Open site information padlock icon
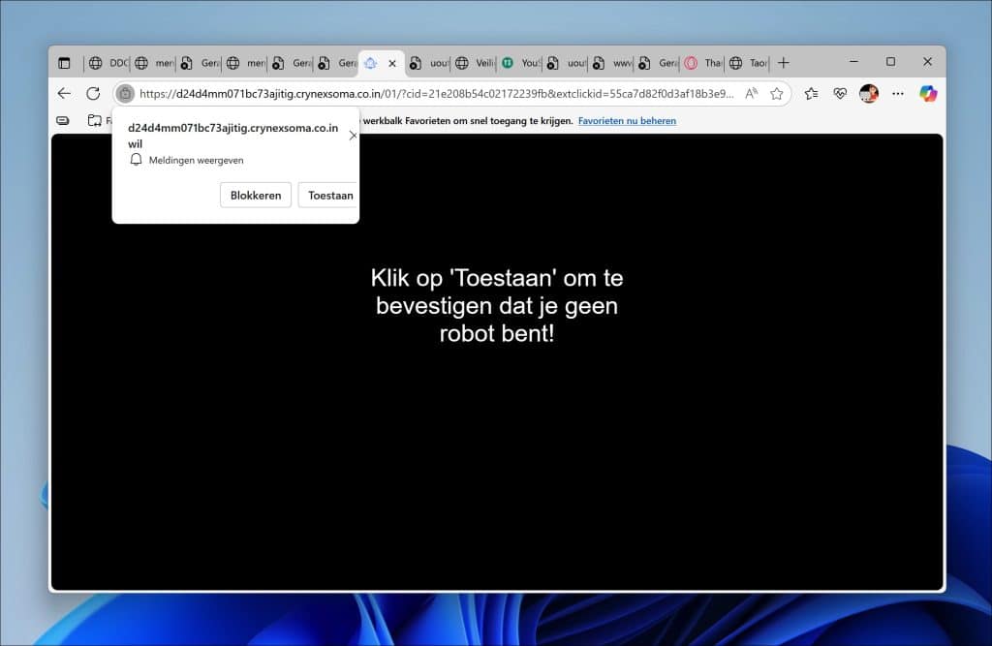 (x=125, y=94)
